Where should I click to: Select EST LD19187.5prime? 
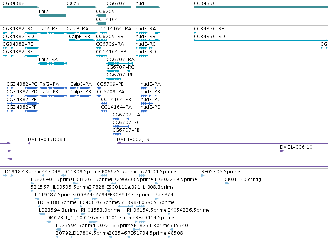pos(37,199)
